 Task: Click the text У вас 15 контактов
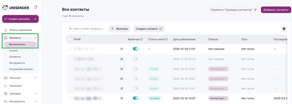click(x=73, y=16)
